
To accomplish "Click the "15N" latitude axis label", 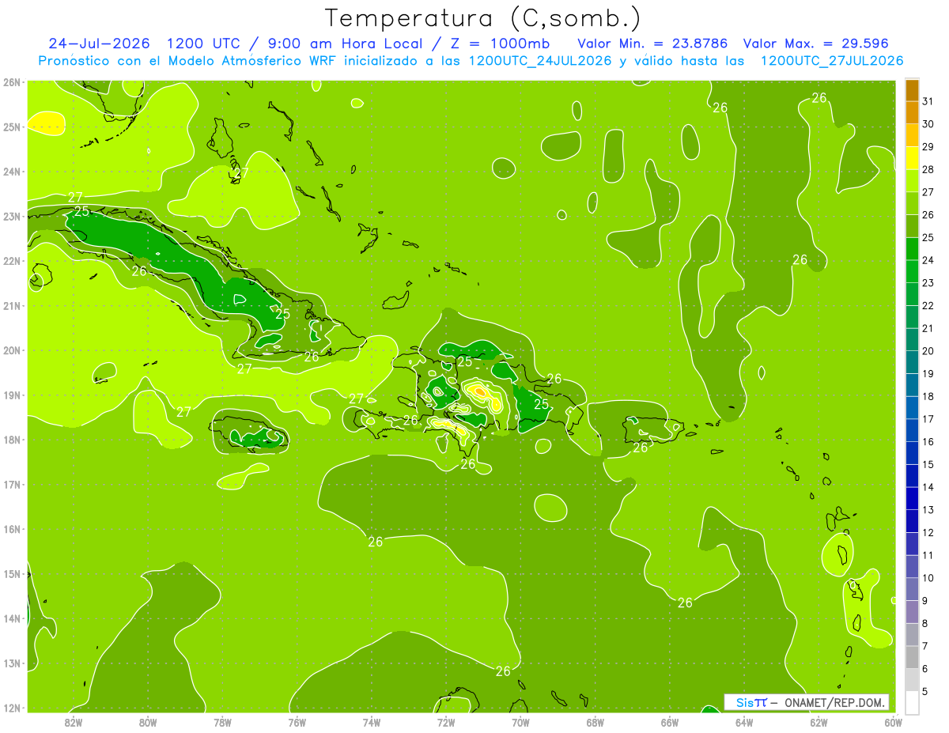I will tap(11, 573).
